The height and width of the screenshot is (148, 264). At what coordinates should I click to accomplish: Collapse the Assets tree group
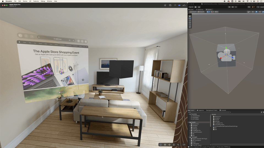tap(189, 122)
